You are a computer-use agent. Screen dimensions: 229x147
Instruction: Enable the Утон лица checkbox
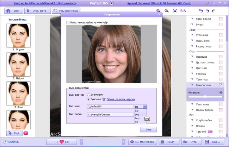pyautogui.click(x=221, y=35)
